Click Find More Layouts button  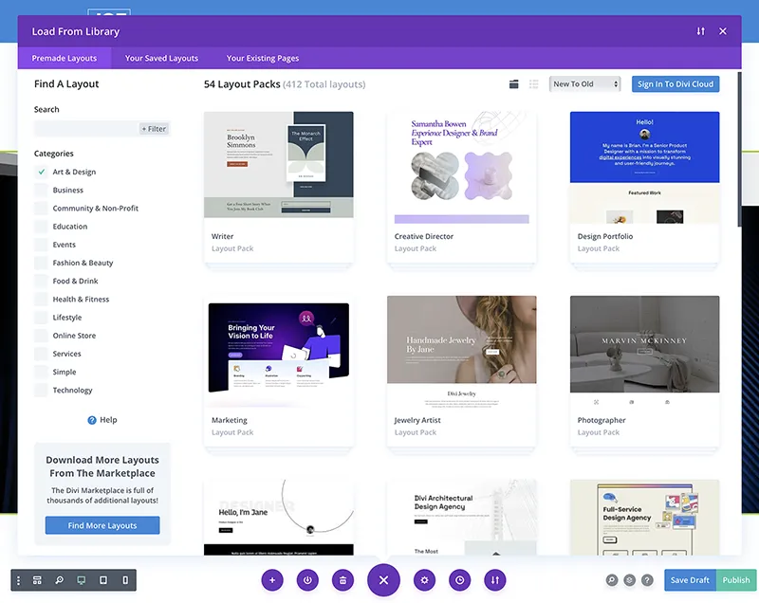click(x=102, y=525)
